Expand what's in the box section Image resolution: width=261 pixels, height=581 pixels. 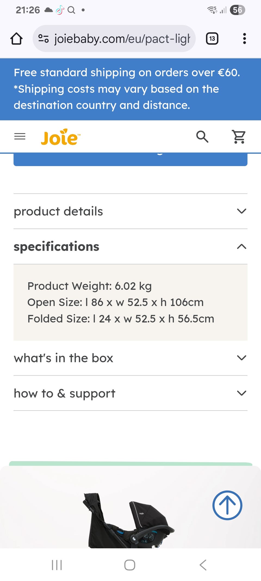point(130,358)
